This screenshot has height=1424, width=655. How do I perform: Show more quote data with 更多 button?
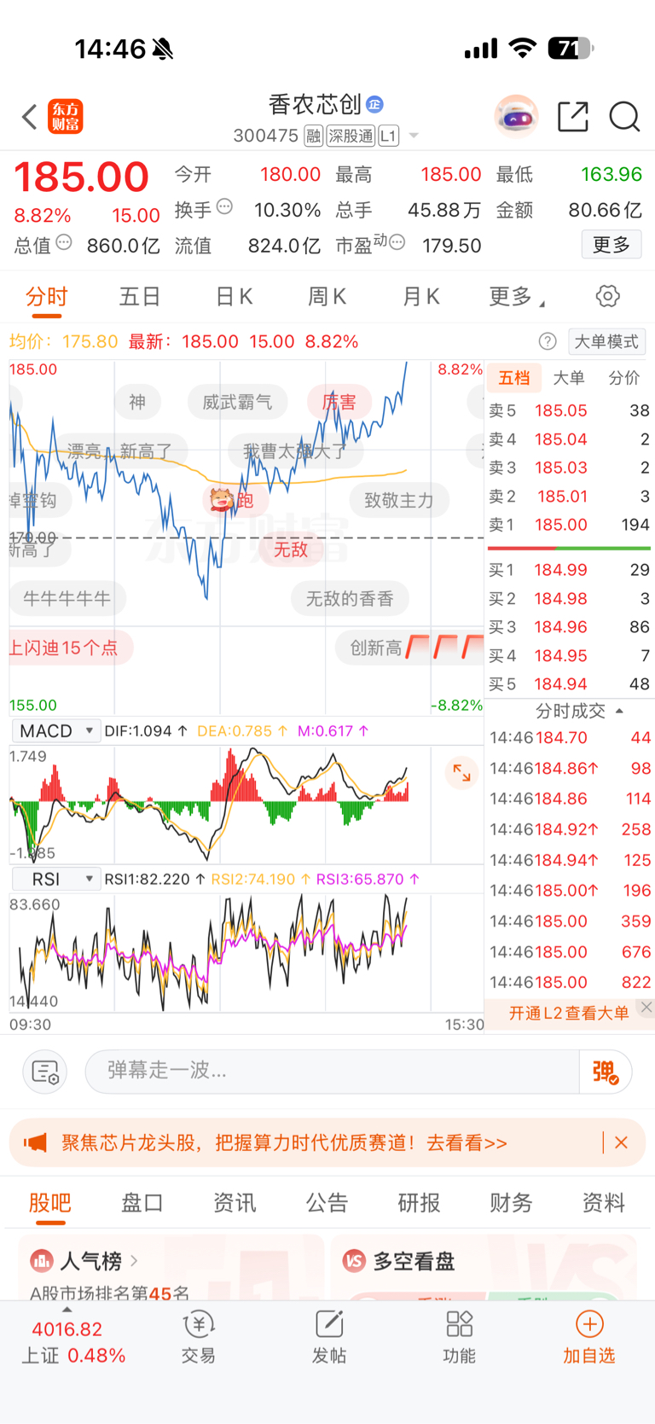612,245
